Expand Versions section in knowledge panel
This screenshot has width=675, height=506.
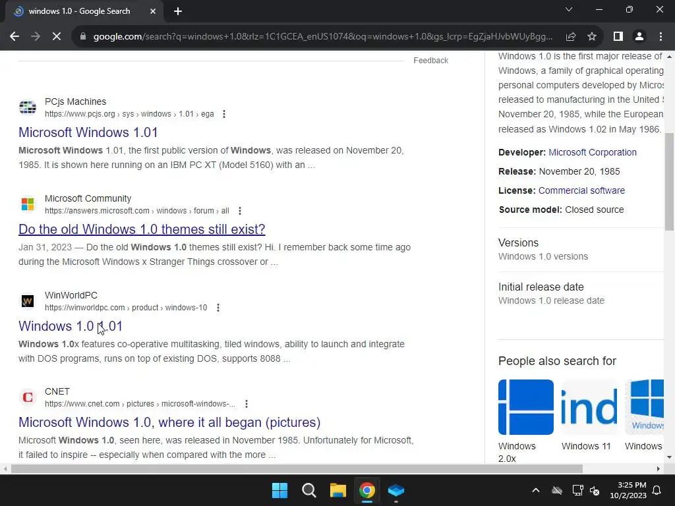click(581, 250)
